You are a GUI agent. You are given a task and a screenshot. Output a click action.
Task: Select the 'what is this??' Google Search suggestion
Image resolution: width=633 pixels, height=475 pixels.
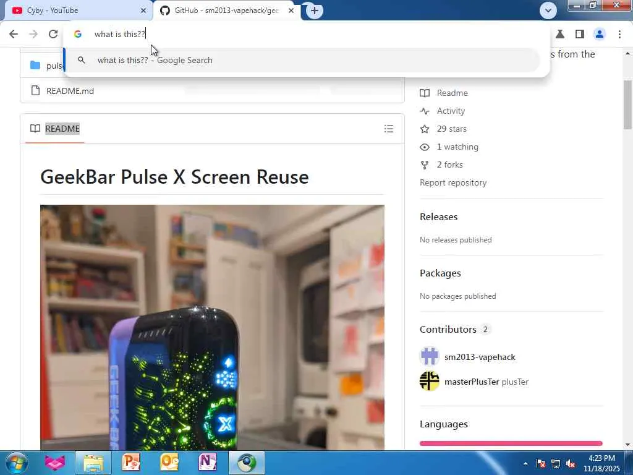pos(302,60)
